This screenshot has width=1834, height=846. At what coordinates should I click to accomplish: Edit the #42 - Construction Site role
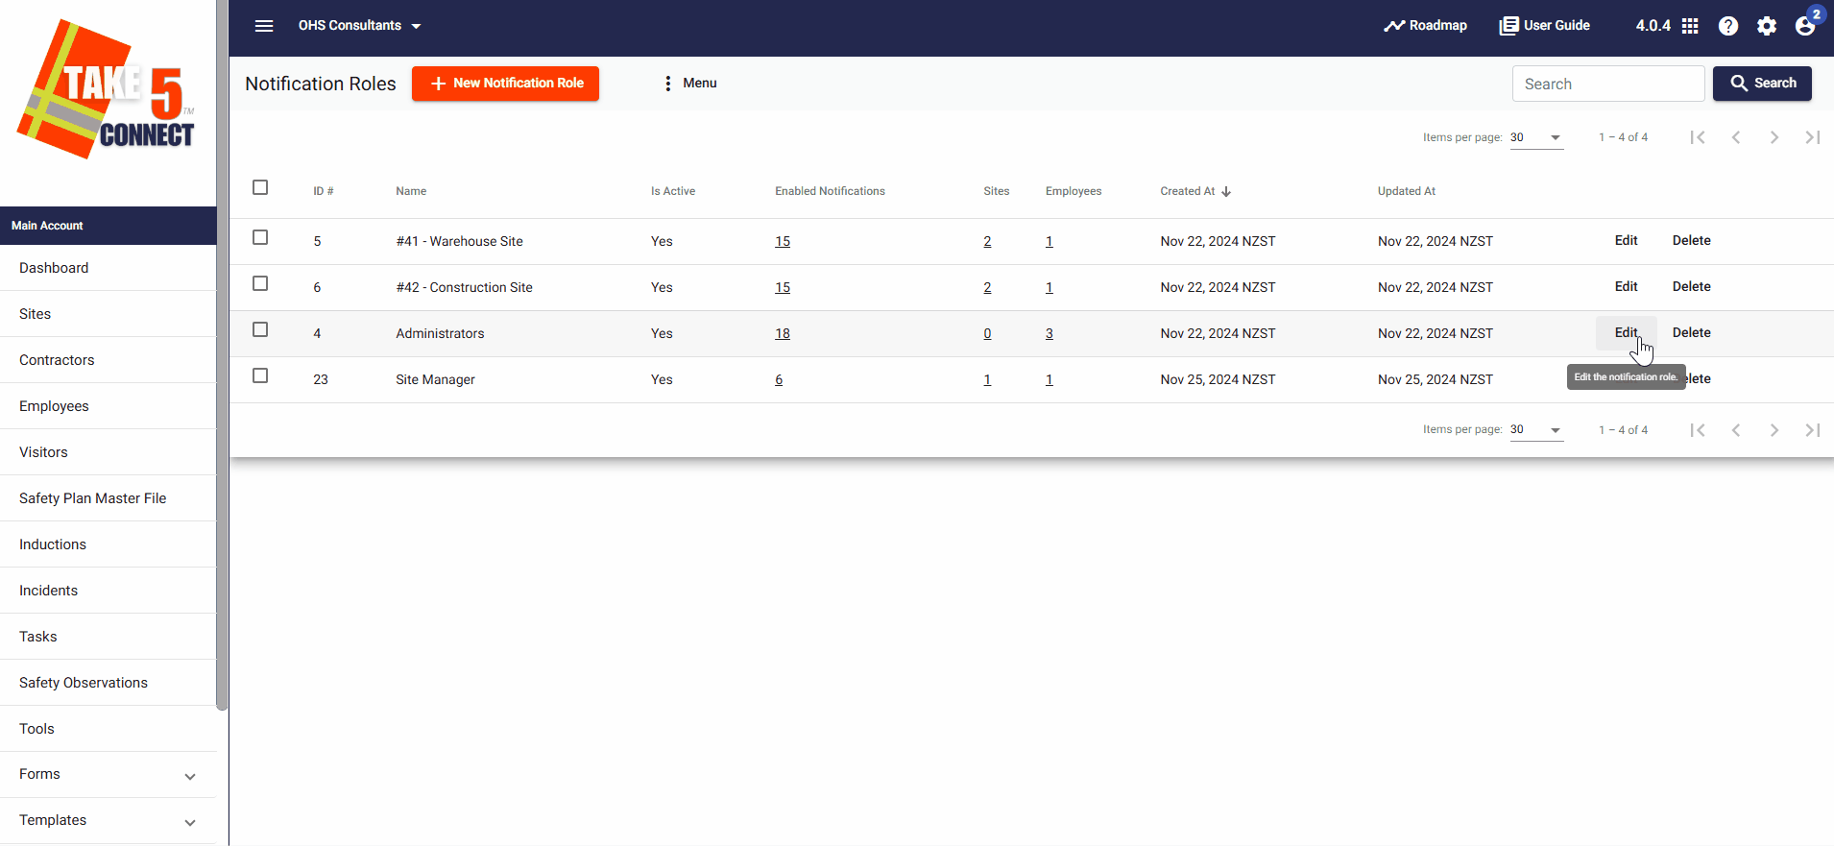tap(1626, 287)
